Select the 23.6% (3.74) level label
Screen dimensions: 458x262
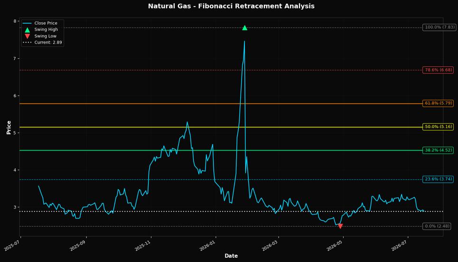438,179
